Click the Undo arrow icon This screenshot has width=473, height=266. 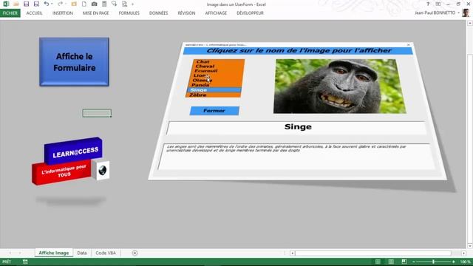[x=47, y=4]
